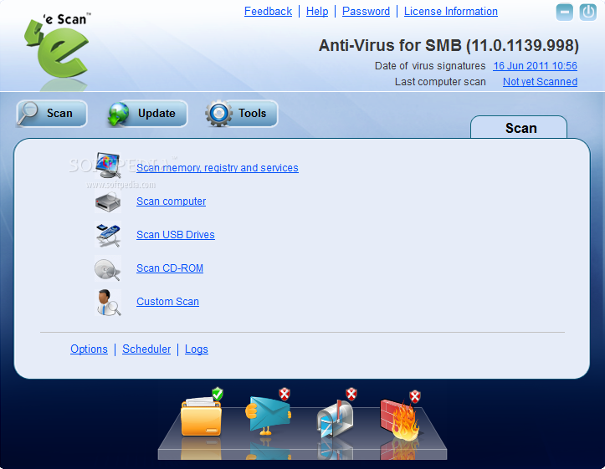
Task: Open the Feedback link
Action: click(268, 12)
